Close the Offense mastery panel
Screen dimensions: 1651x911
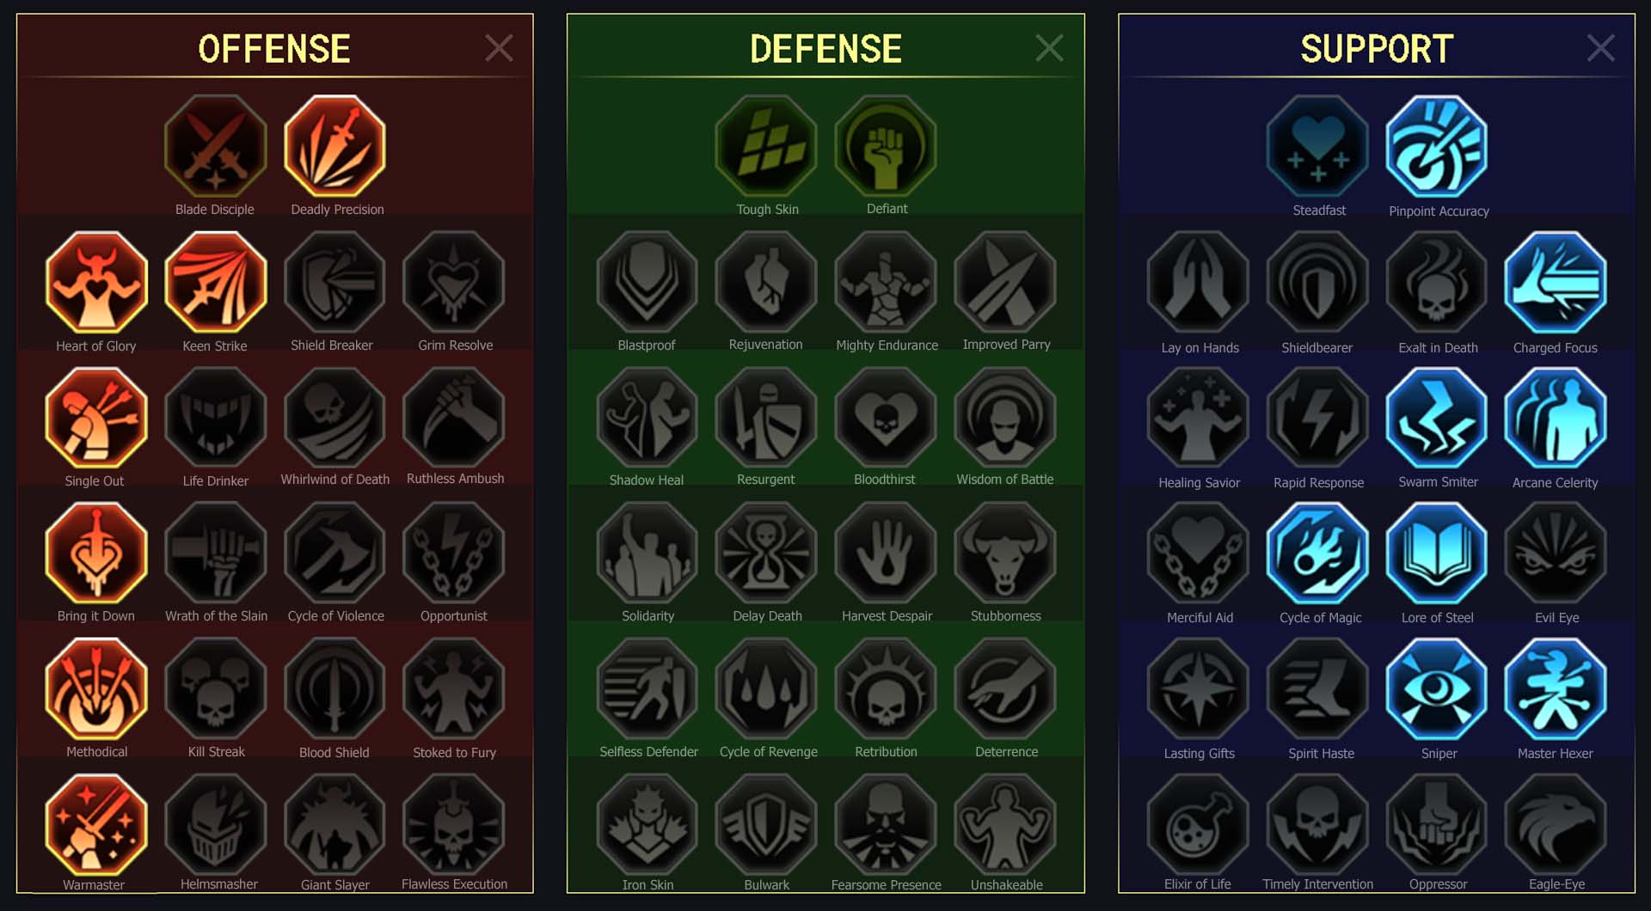point(499,48)
